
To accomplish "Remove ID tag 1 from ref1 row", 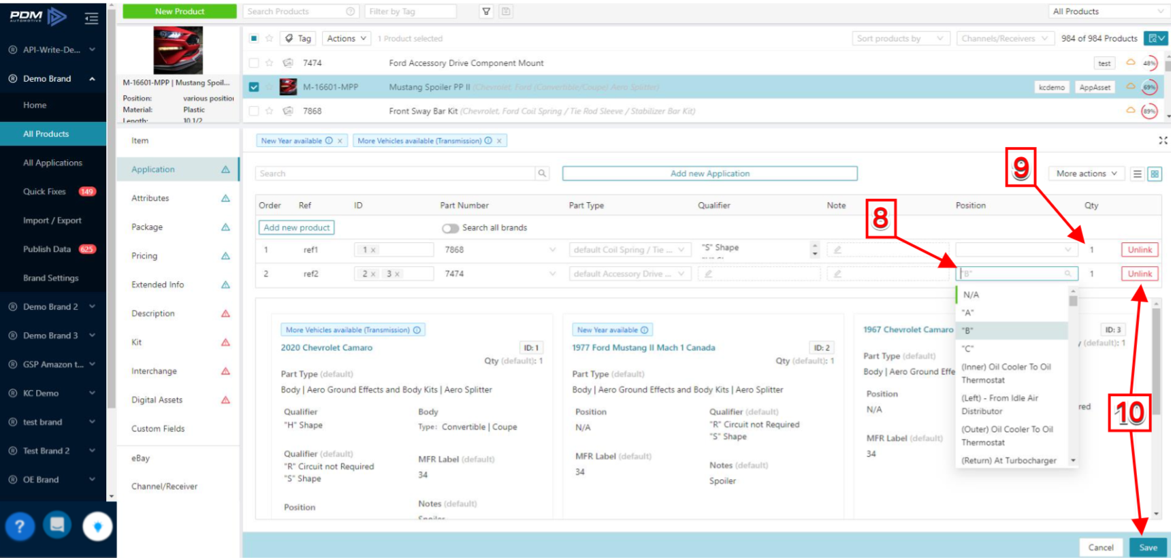I will pos(373,250).
